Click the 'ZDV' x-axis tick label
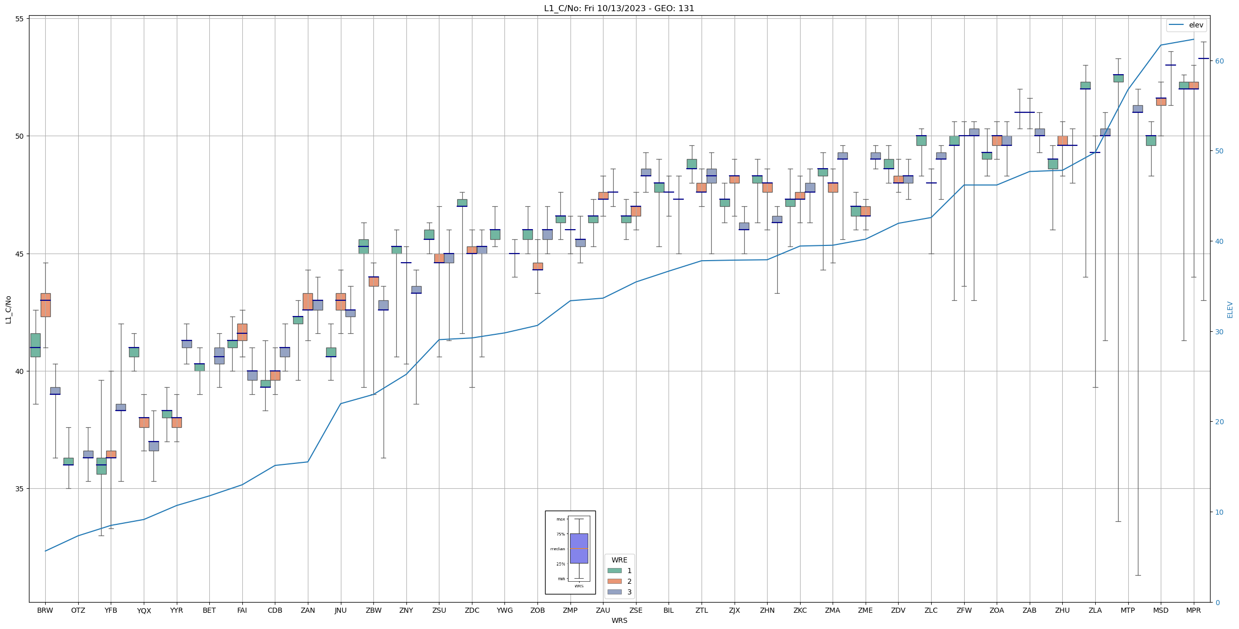This screenshot has height=629, width=1239. coord(898,610)
